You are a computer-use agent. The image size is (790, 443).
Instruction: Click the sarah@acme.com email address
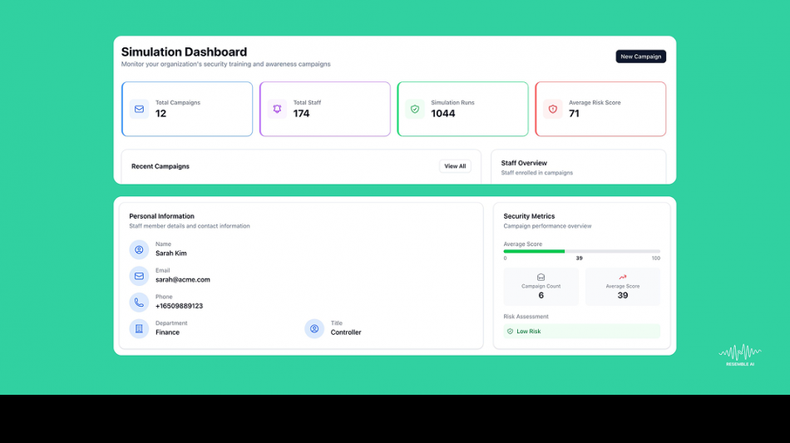click(x=183, y=280)
